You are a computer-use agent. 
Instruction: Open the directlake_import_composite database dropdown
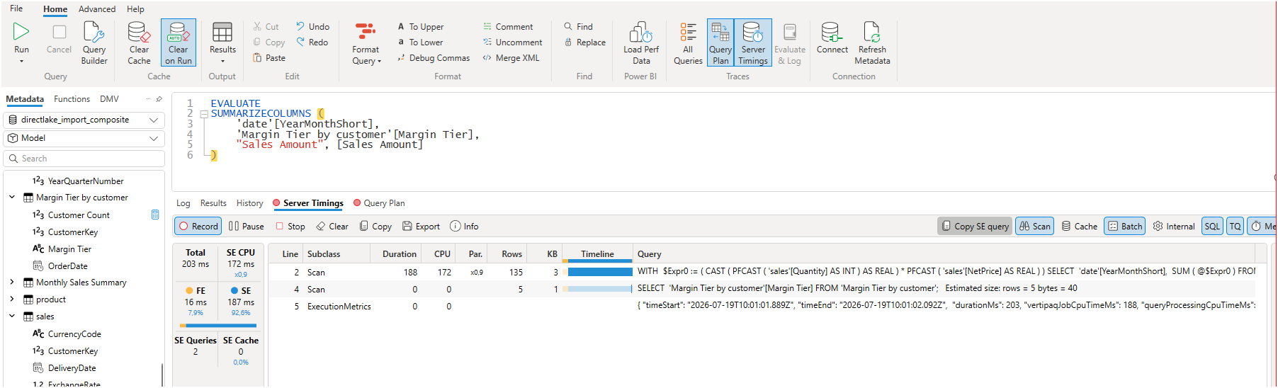point(84,120)
